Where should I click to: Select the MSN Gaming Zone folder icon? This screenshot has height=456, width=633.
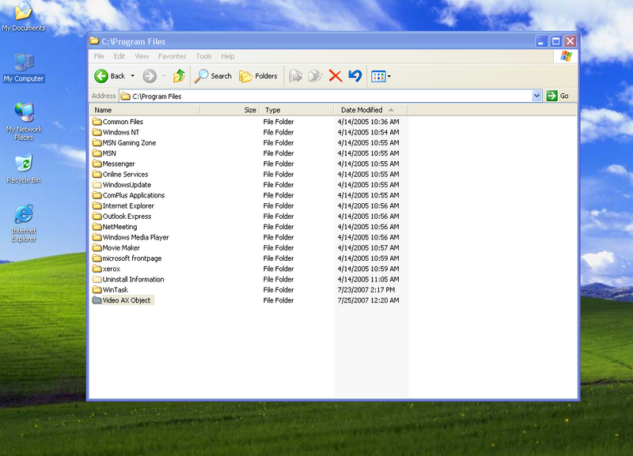(97, 142)
